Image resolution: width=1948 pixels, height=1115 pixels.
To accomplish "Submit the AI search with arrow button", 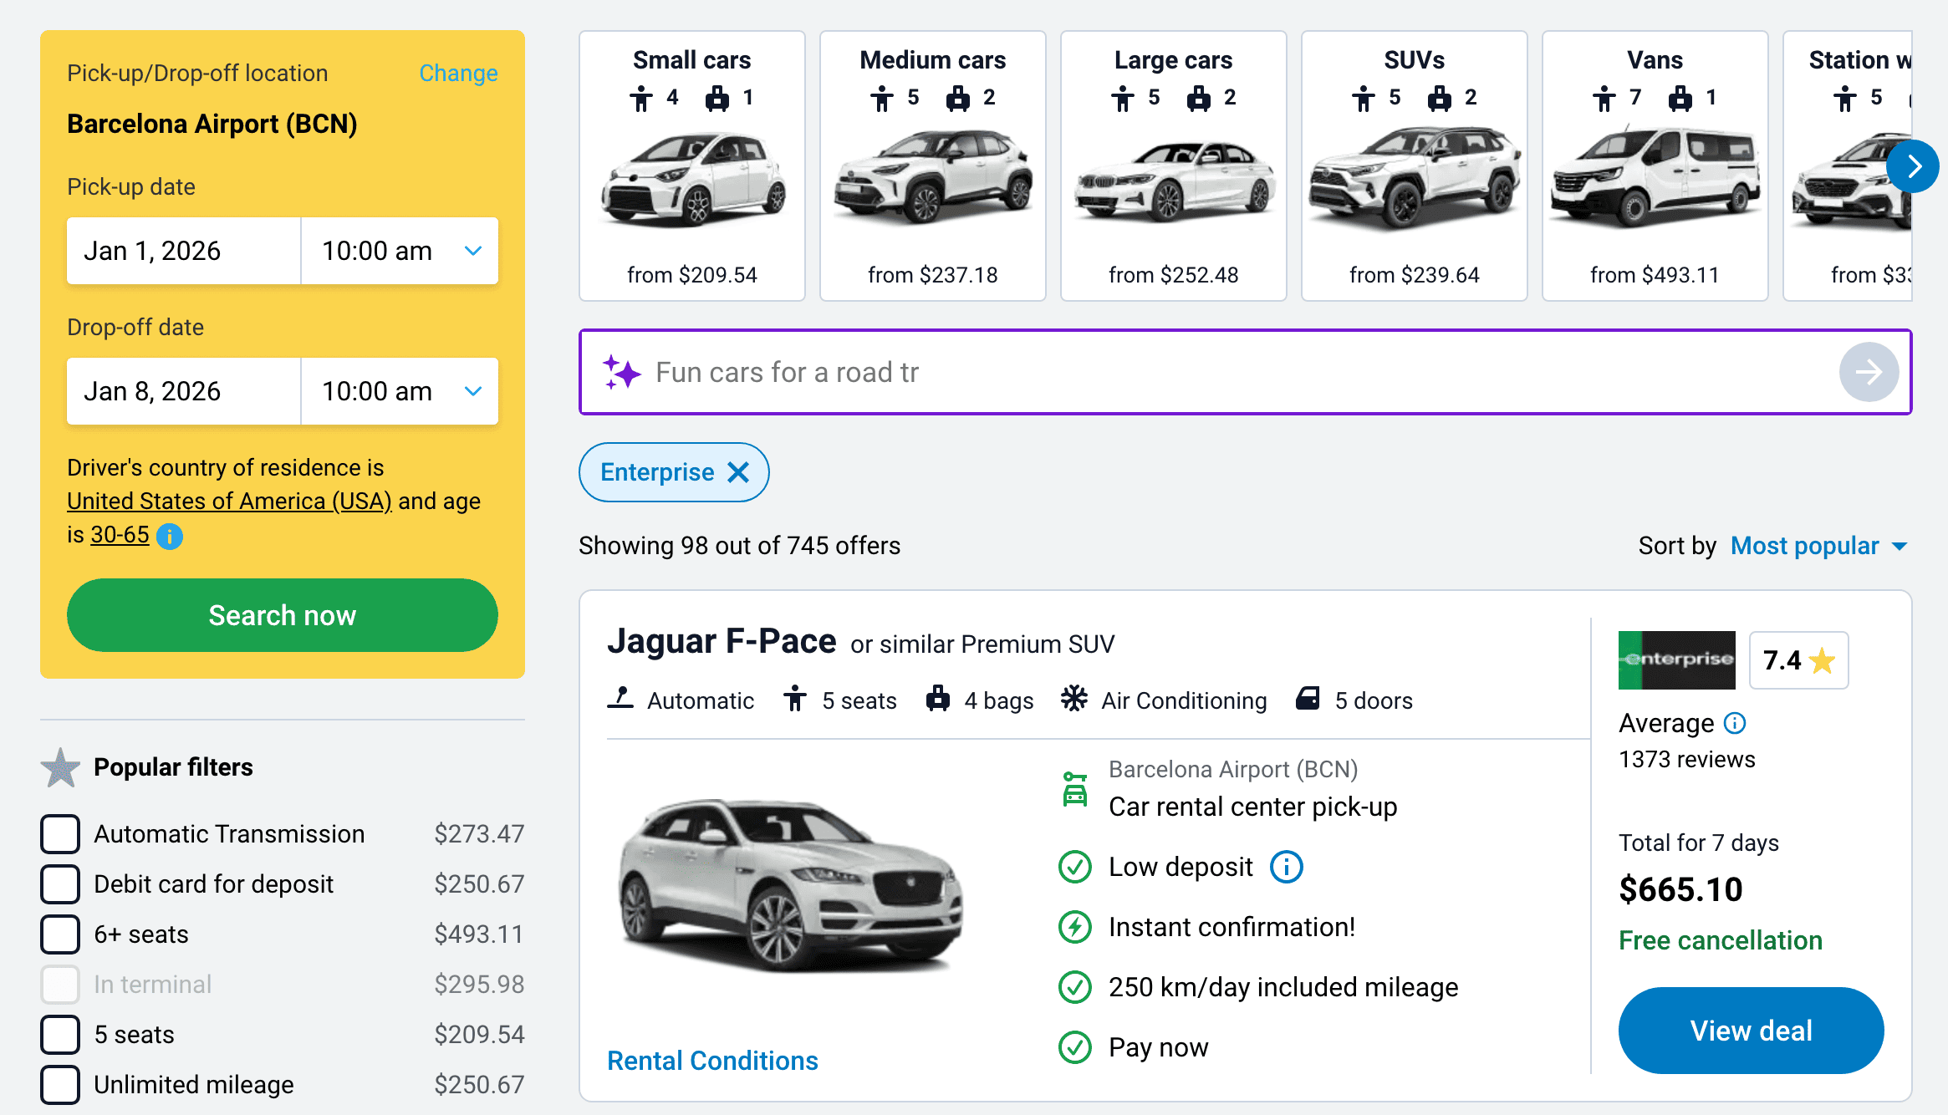I will coord(1868,372).
